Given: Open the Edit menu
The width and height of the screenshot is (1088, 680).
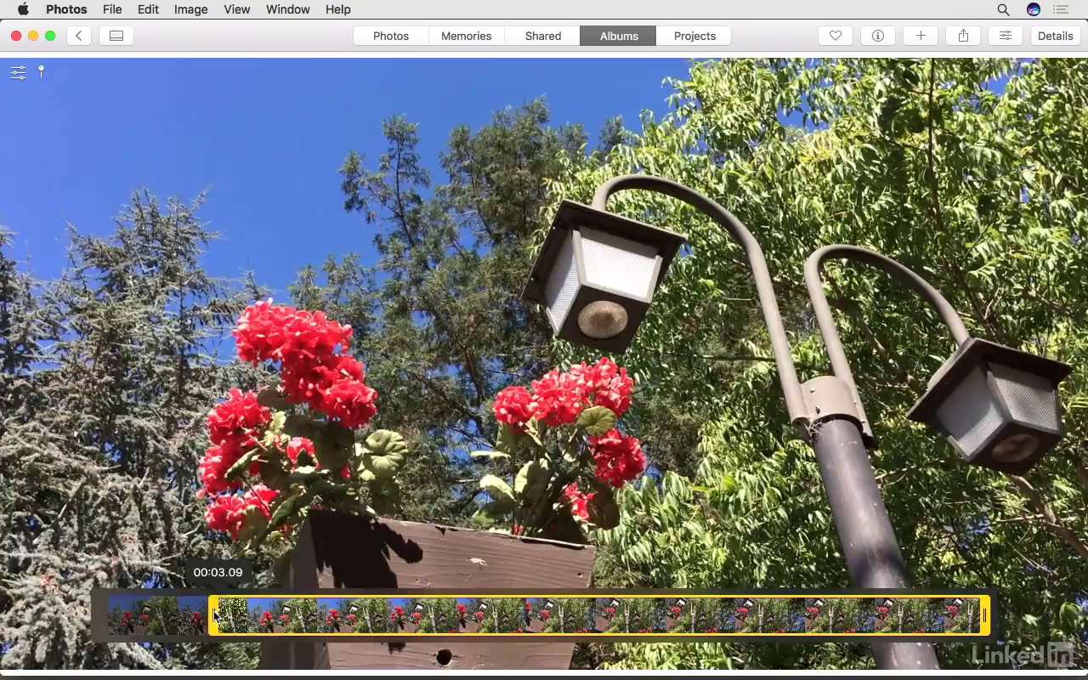Looking at the screenshot, I should (148, 9).
